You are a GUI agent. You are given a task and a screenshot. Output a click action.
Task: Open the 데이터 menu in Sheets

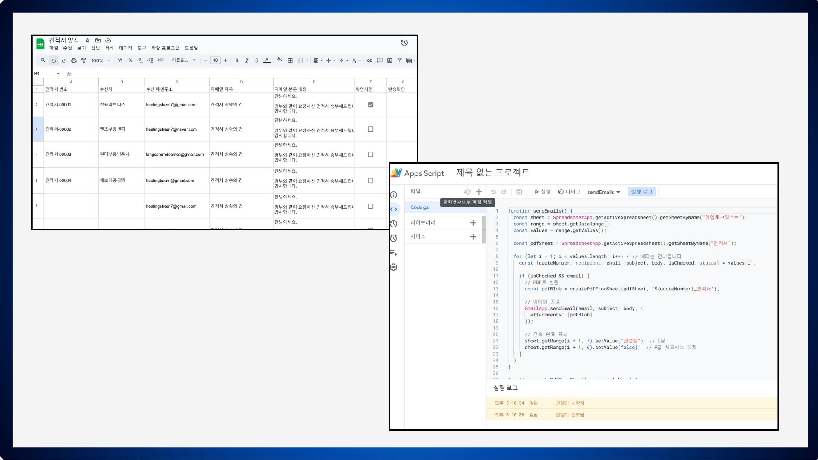[x=125, y=48]
